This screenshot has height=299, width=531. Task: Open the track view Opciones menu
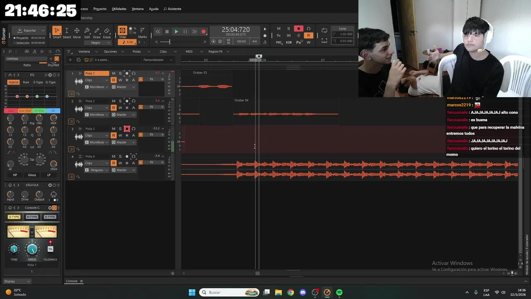(113, 51)
